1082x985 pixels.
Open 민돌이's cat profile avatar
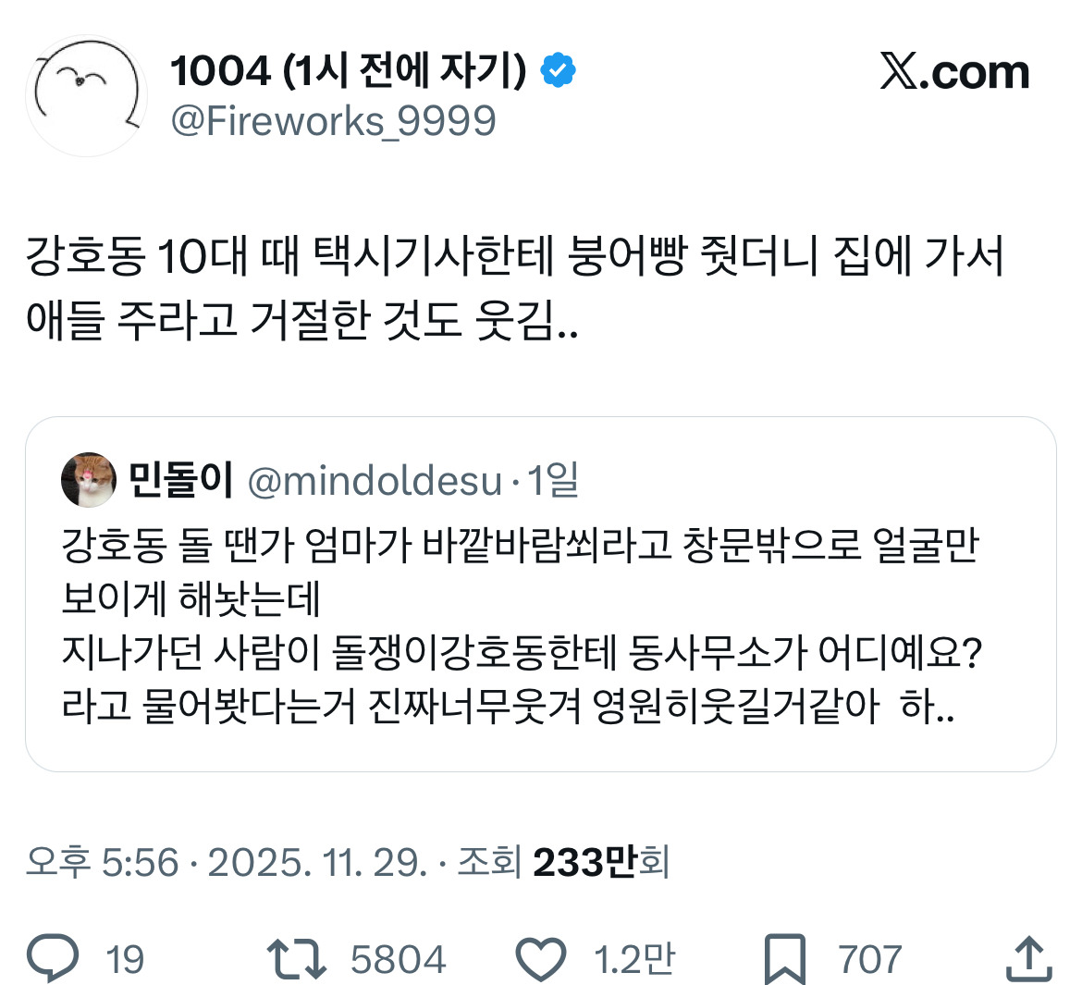coord(89,480)
